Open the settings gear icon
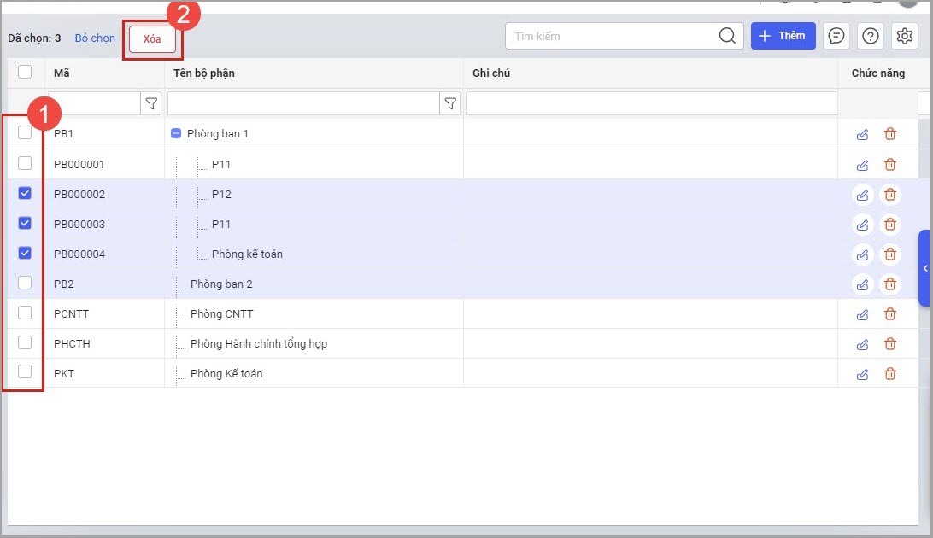Viewport: 933px width, 538px height. point(904,36)
